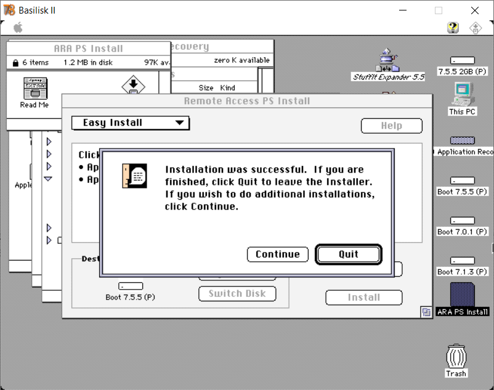This screenshot has width=494, height=390.
Task: Expand the bottommost right-pointing disclosure triangle
Action: pos(49,240)
